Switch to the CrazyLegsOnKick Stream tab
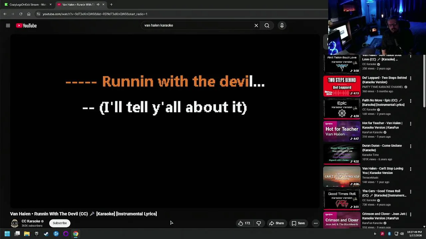 coord(28,5)
